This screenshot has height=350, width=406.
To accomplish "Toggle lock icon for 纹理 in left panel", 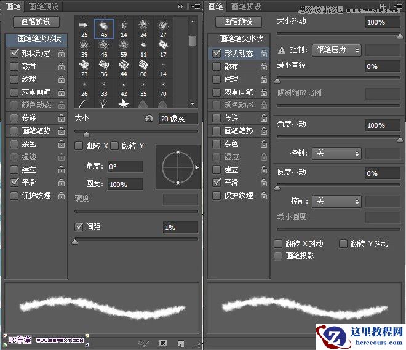I will [62, 79].
